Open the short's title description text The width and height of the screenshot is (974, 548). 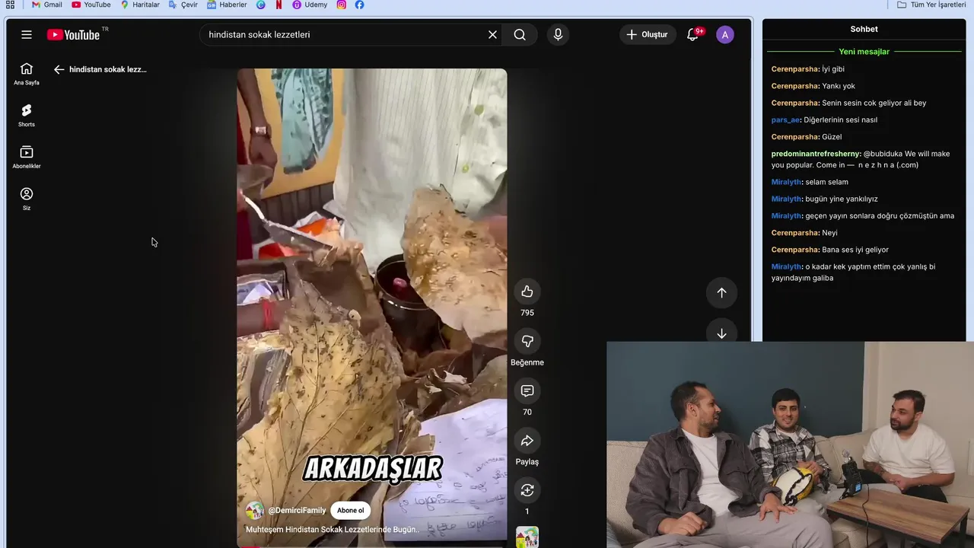[x=333, y=529]
